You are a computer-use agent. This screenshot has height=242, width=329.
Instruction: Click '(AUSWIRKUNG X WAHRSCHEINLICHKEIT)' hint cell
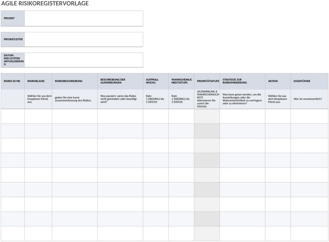[x=207, y=99]
